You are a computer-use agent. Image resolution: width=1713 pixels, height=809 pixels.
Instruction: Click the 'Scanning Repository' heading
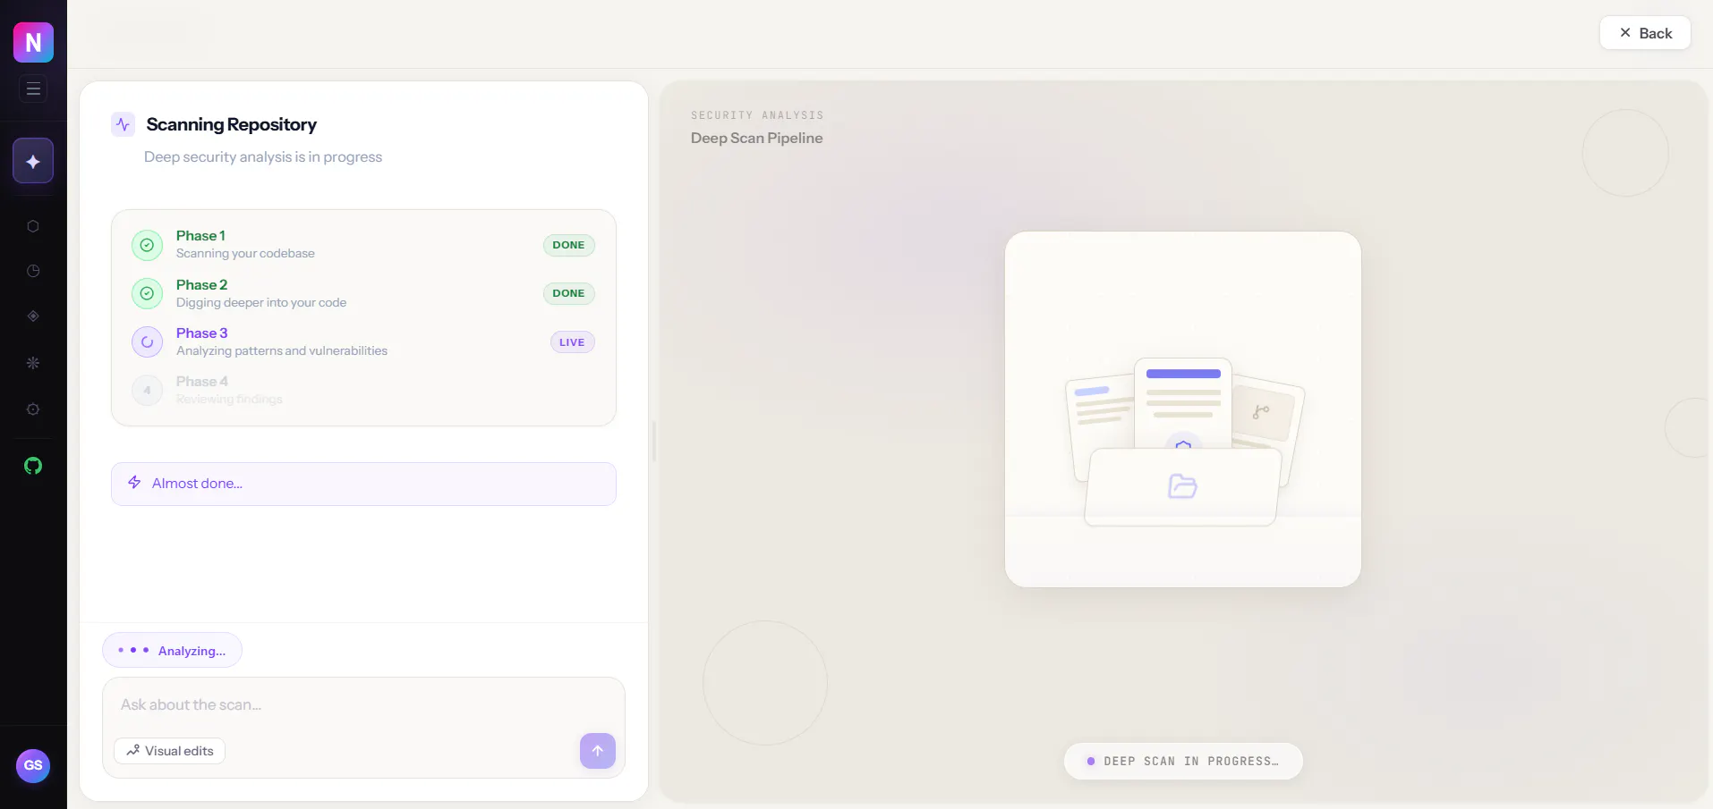click(231, 124)
